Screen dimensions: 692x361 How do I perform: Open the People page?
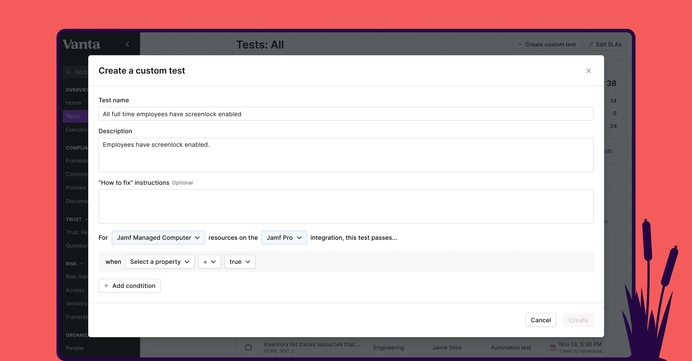74,348
